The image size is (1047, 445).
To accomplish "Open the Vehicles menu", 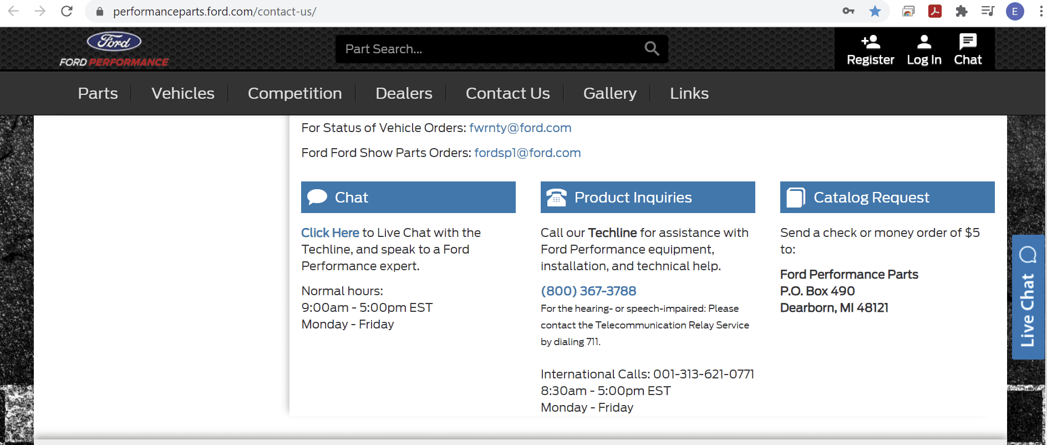I will (x=183, y=93).
